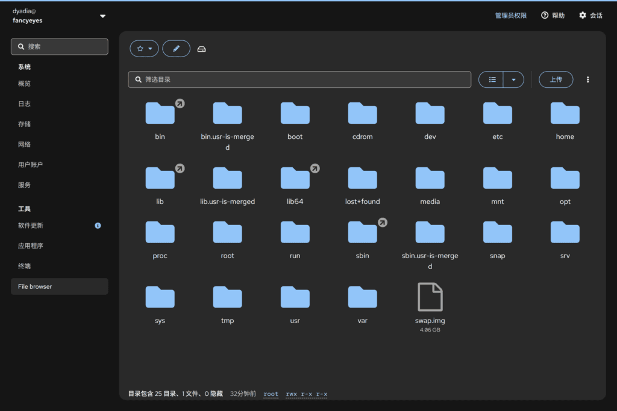Open the 帮助 help menu
The width and height of the screenshot is (617, 411).
pos(553,15)
